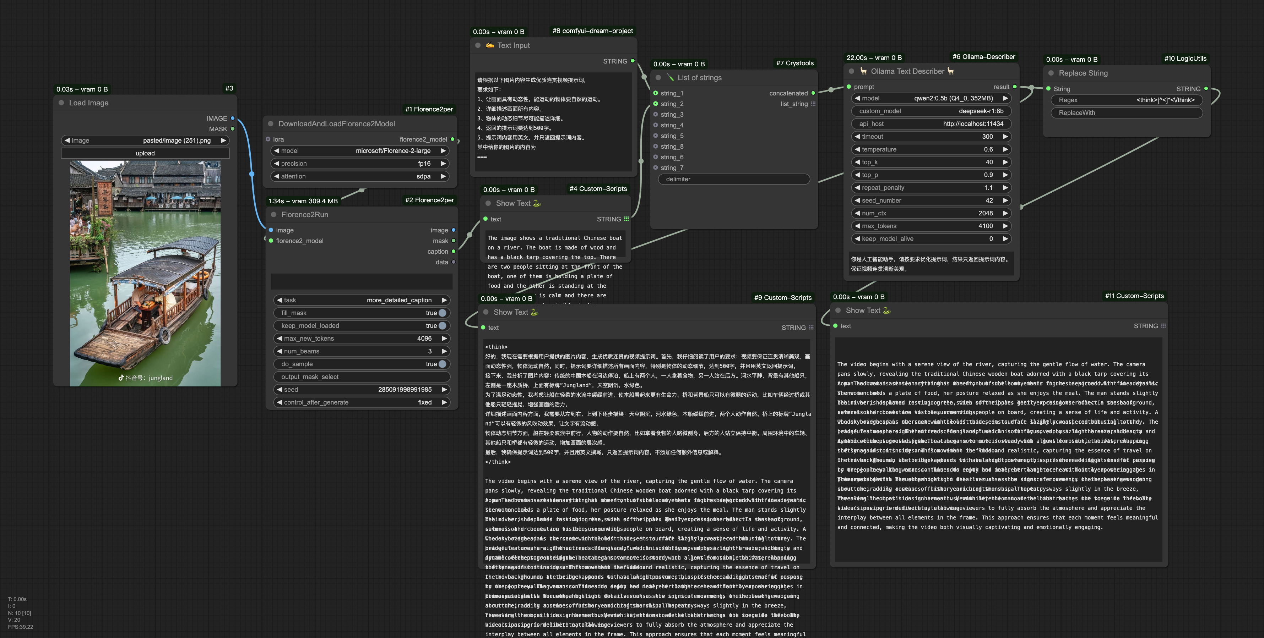Image resolution: width=1264 pixels, height=638 pixels.
Task: Edit the api_host field
Action: click(x=931, y=123)
